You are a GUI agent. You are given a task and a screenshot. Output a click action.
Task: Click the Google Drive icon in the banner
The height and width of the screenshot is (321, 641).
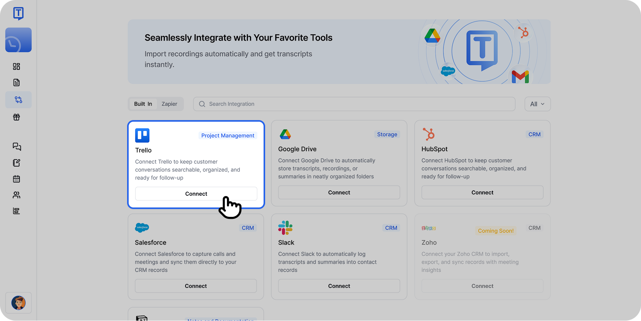coord(432,36)
